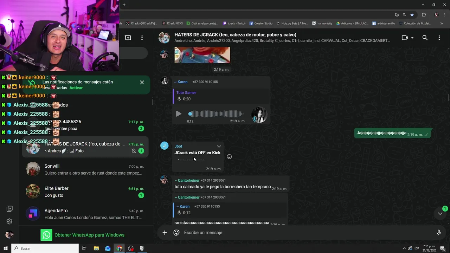Image resolution: width=450 pixels, height=253 pixels.
Task: Open the chat with Igualmentee paaa message
Action: click(x=85, y=125)
